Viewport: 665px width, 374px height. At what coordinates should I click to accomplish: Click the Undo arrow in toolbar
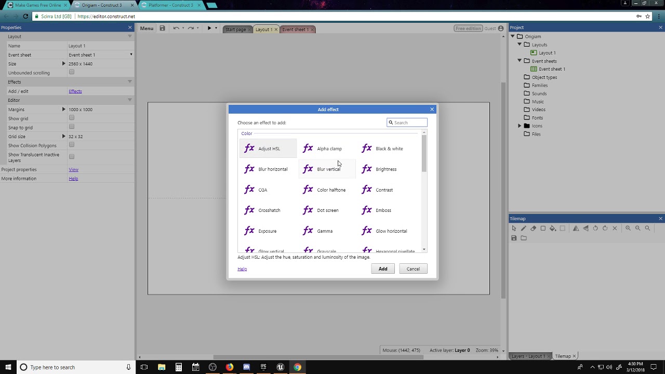[x=176, y=29]
